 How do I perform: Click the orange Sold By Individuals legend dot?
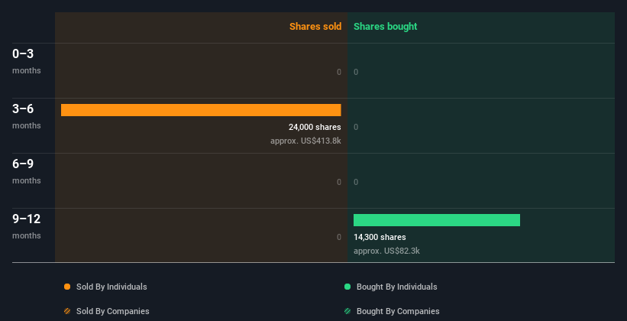[67, 287]
